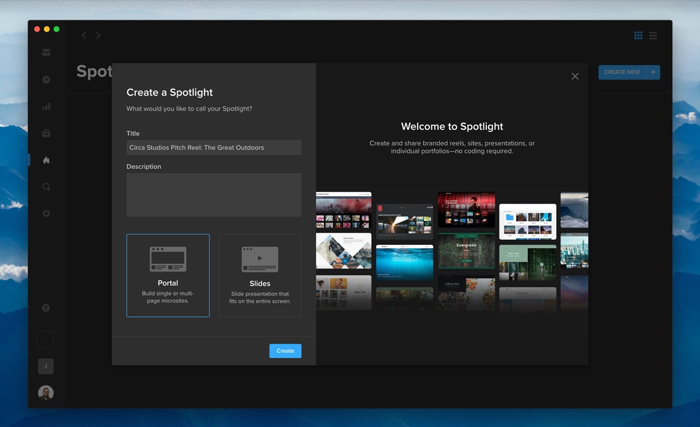This screenshot has height=427, width=700.
Task: Click the CREATE NEW button
Action: pyautogui.click(x=622, y=72)
